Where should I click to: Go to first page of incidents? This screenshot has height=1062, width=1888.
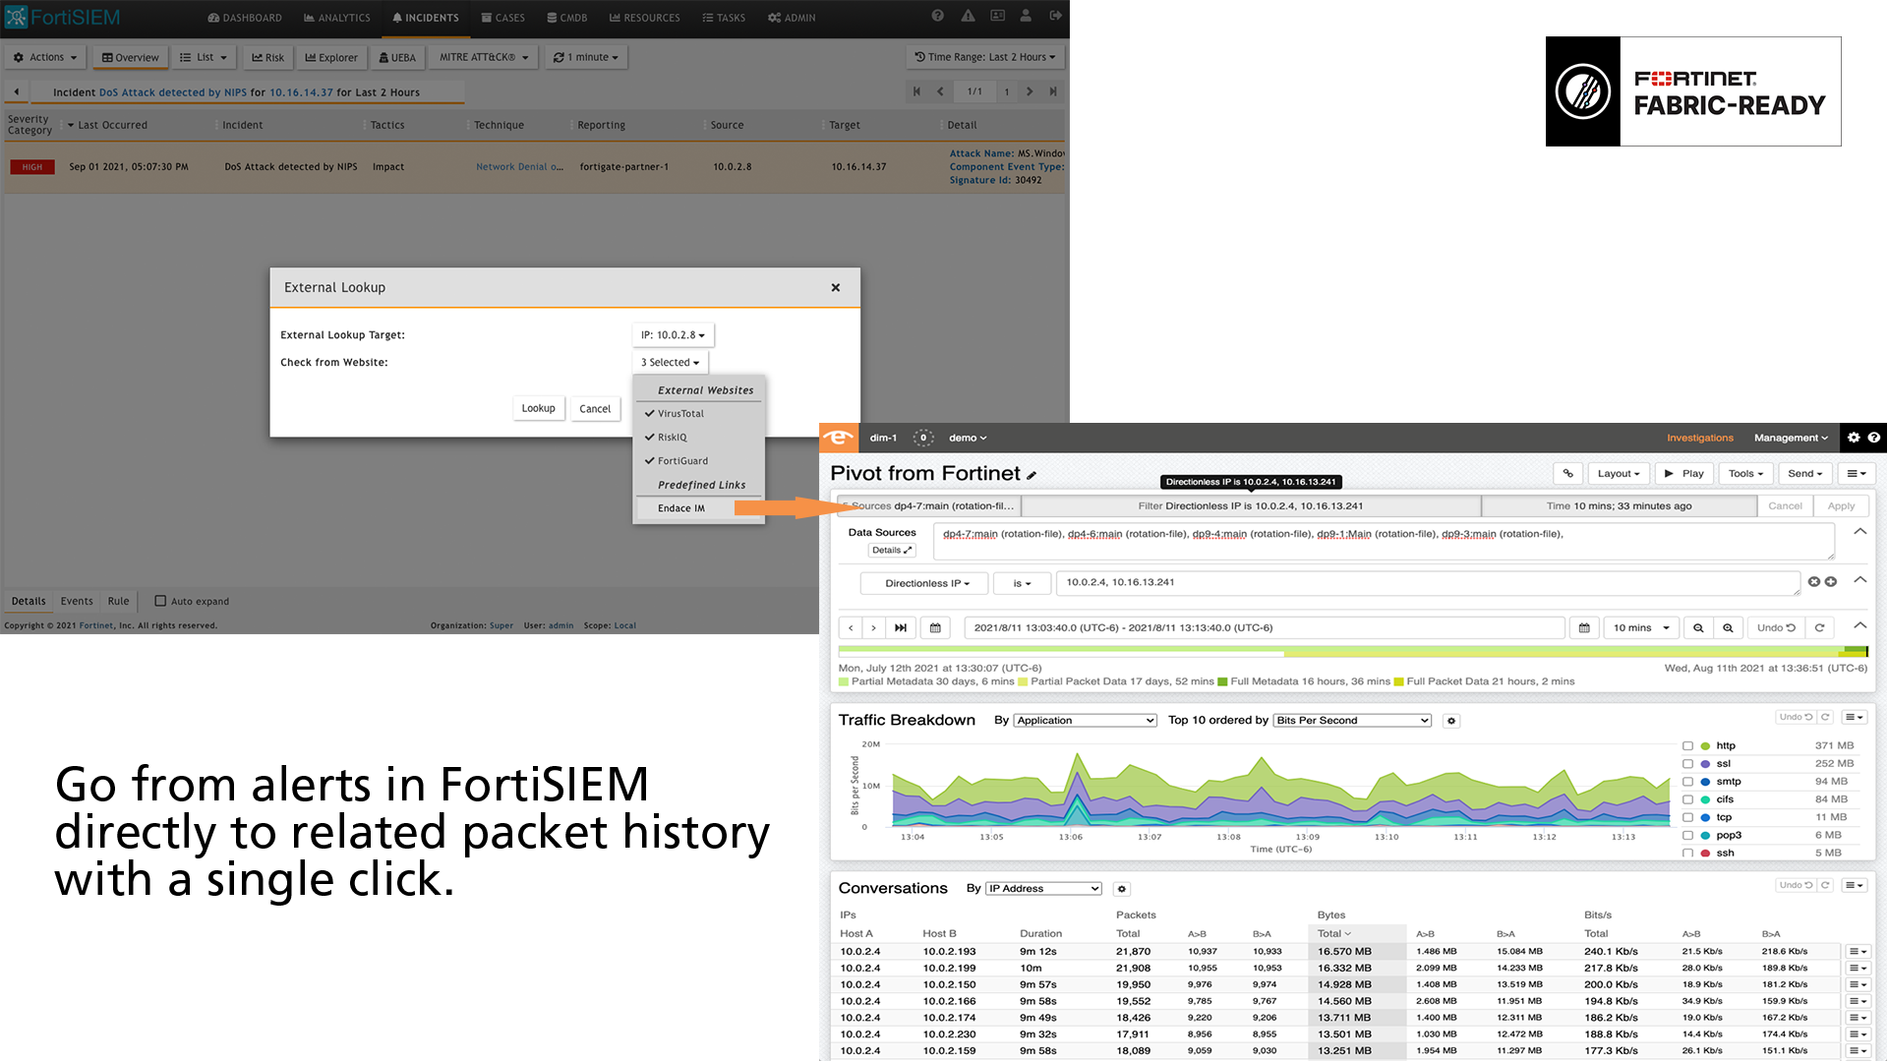point(916,91)
